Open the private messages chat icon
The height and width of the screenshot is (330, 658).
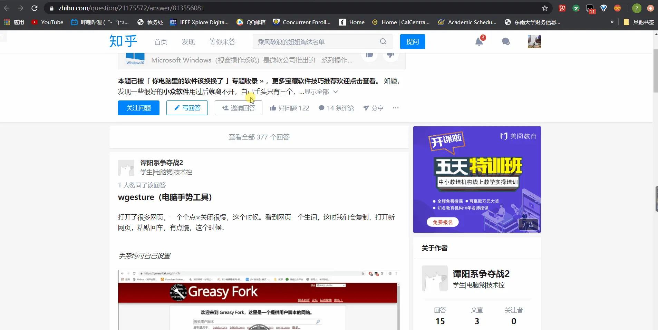505,41
